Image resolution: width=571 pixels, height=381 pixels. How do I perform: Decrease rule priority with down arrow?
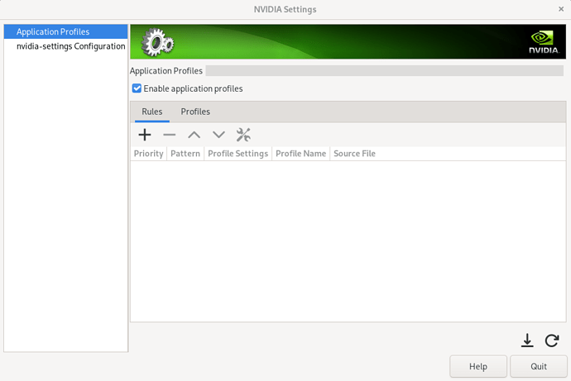point(218,135)
